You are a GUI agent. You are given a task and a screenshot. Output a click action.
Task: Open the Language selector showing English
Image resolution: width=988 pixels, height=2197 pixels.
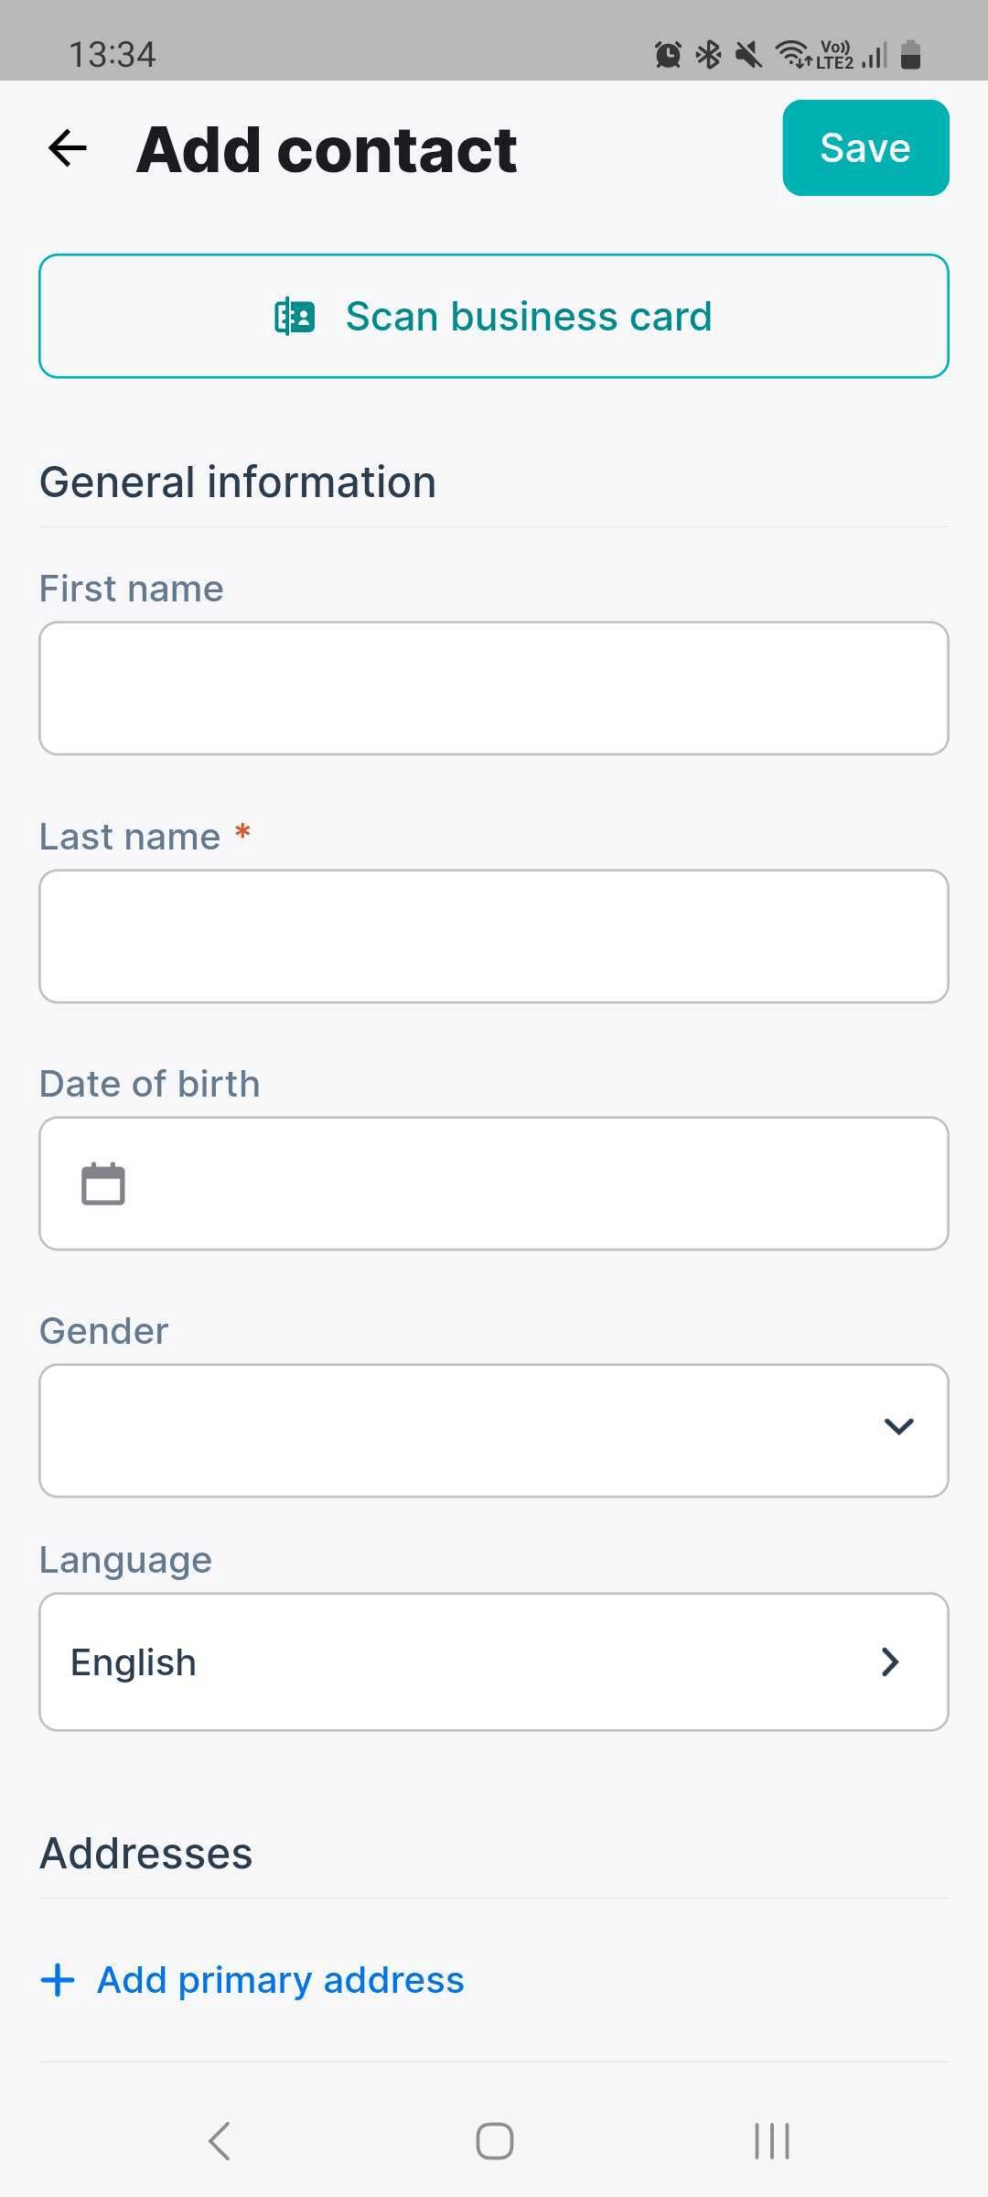coord(494,1661)
